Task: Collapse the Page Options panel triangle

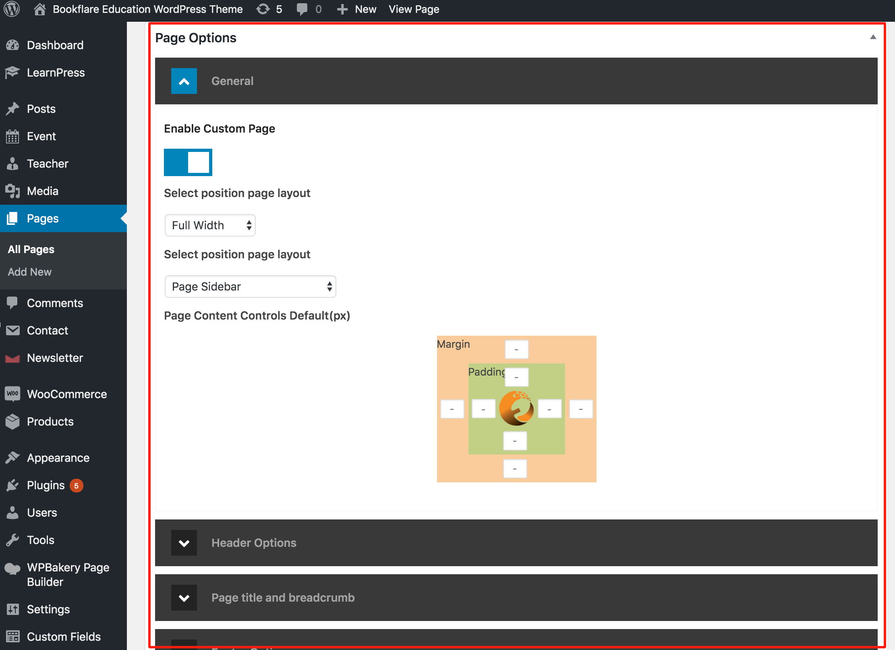Action: click(873, 37)
